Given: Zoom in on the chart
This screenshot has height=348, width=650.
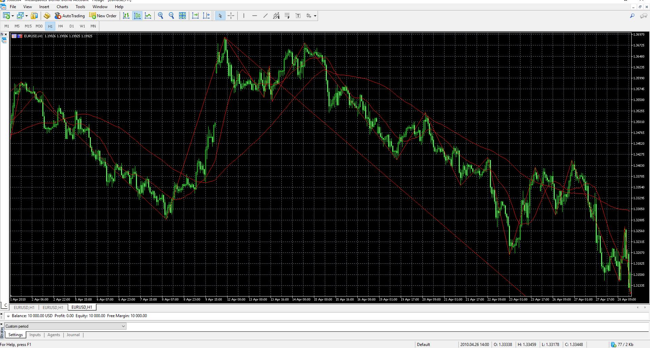Looking at the screenshot, I should 161,16.
